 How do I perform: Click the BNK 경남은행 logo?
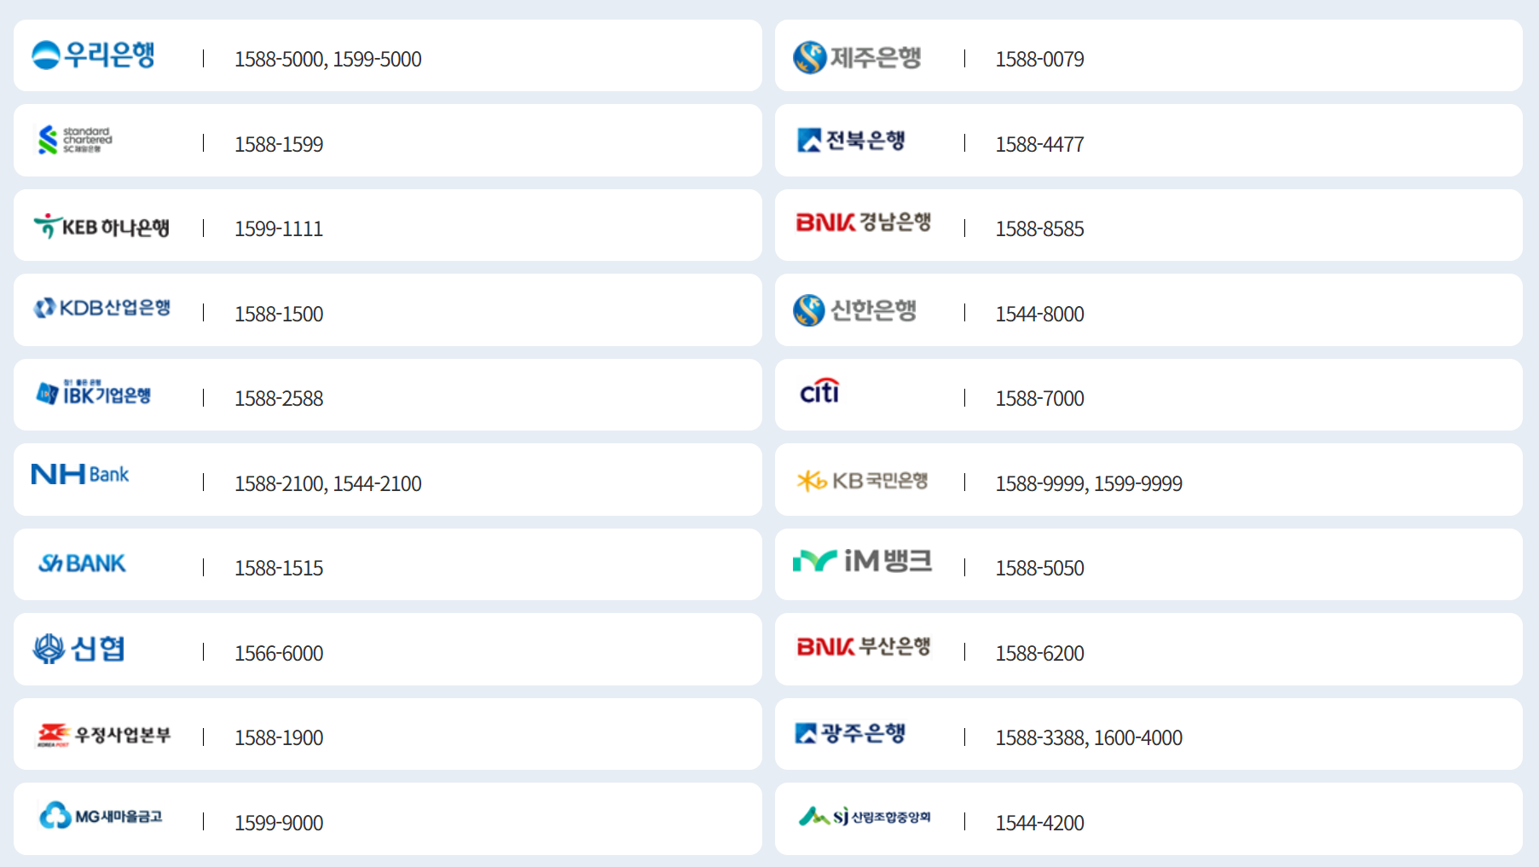coord(863,223)
